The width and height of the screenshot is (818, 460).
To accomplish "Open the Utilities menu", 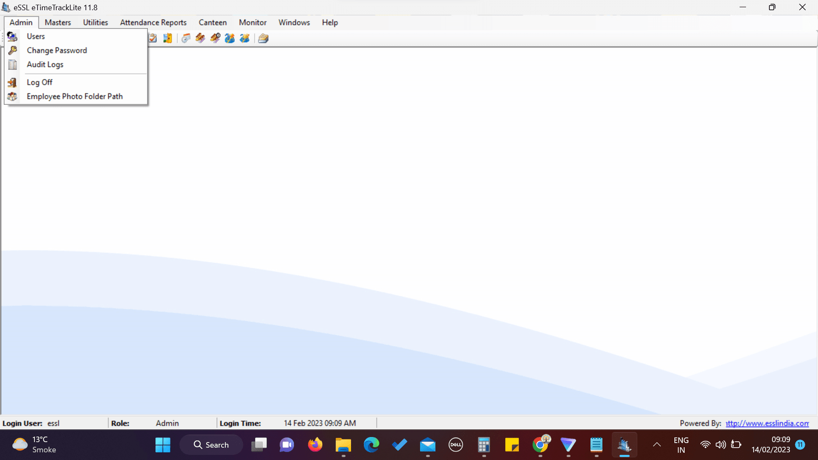I will click(96, 22).
